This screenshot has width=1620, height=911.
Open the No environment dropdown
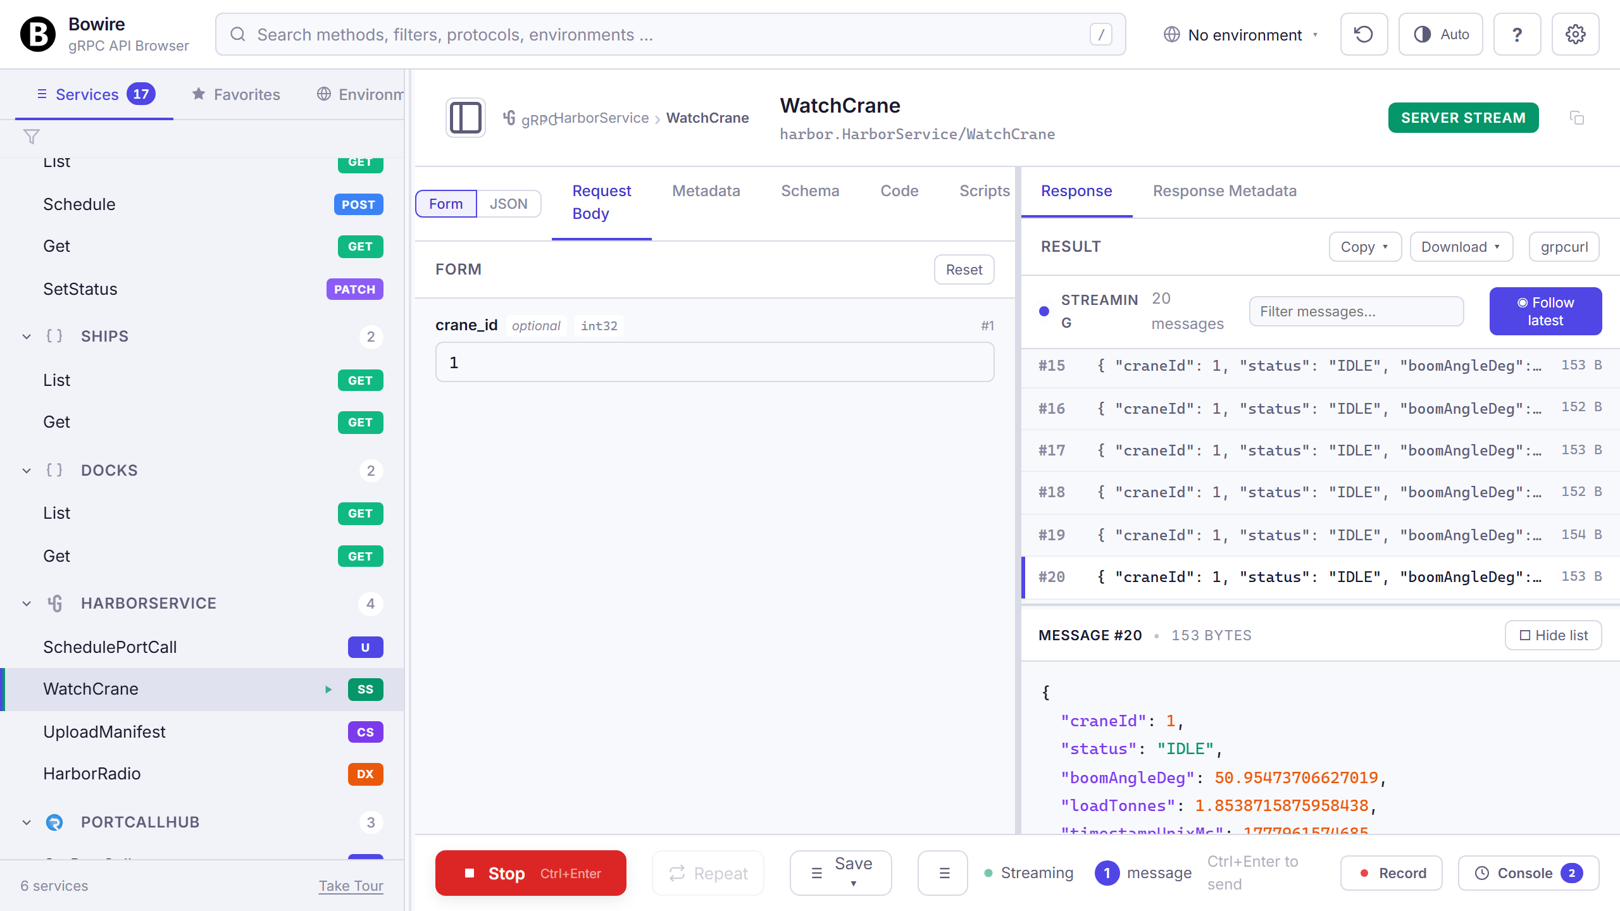point(1242,34)
